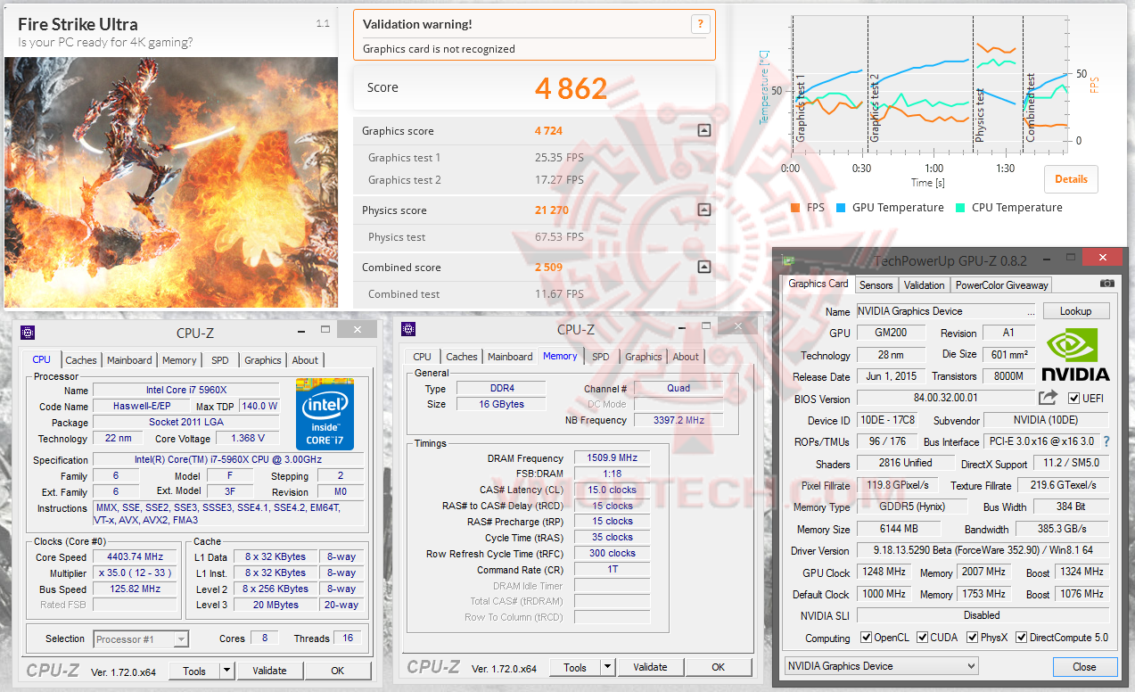Click the bus interface question mark in GPU-Z
The image size is (1135, 692).
click(1106, 441)
